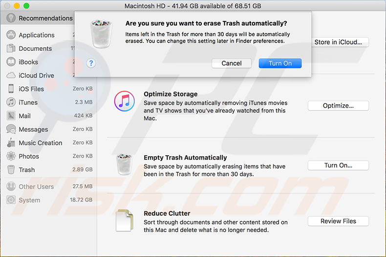The width and height of the screenshot is (386, 257).
Task: Click the iTunes sidebar music icon
Action: tap(11, 102)
